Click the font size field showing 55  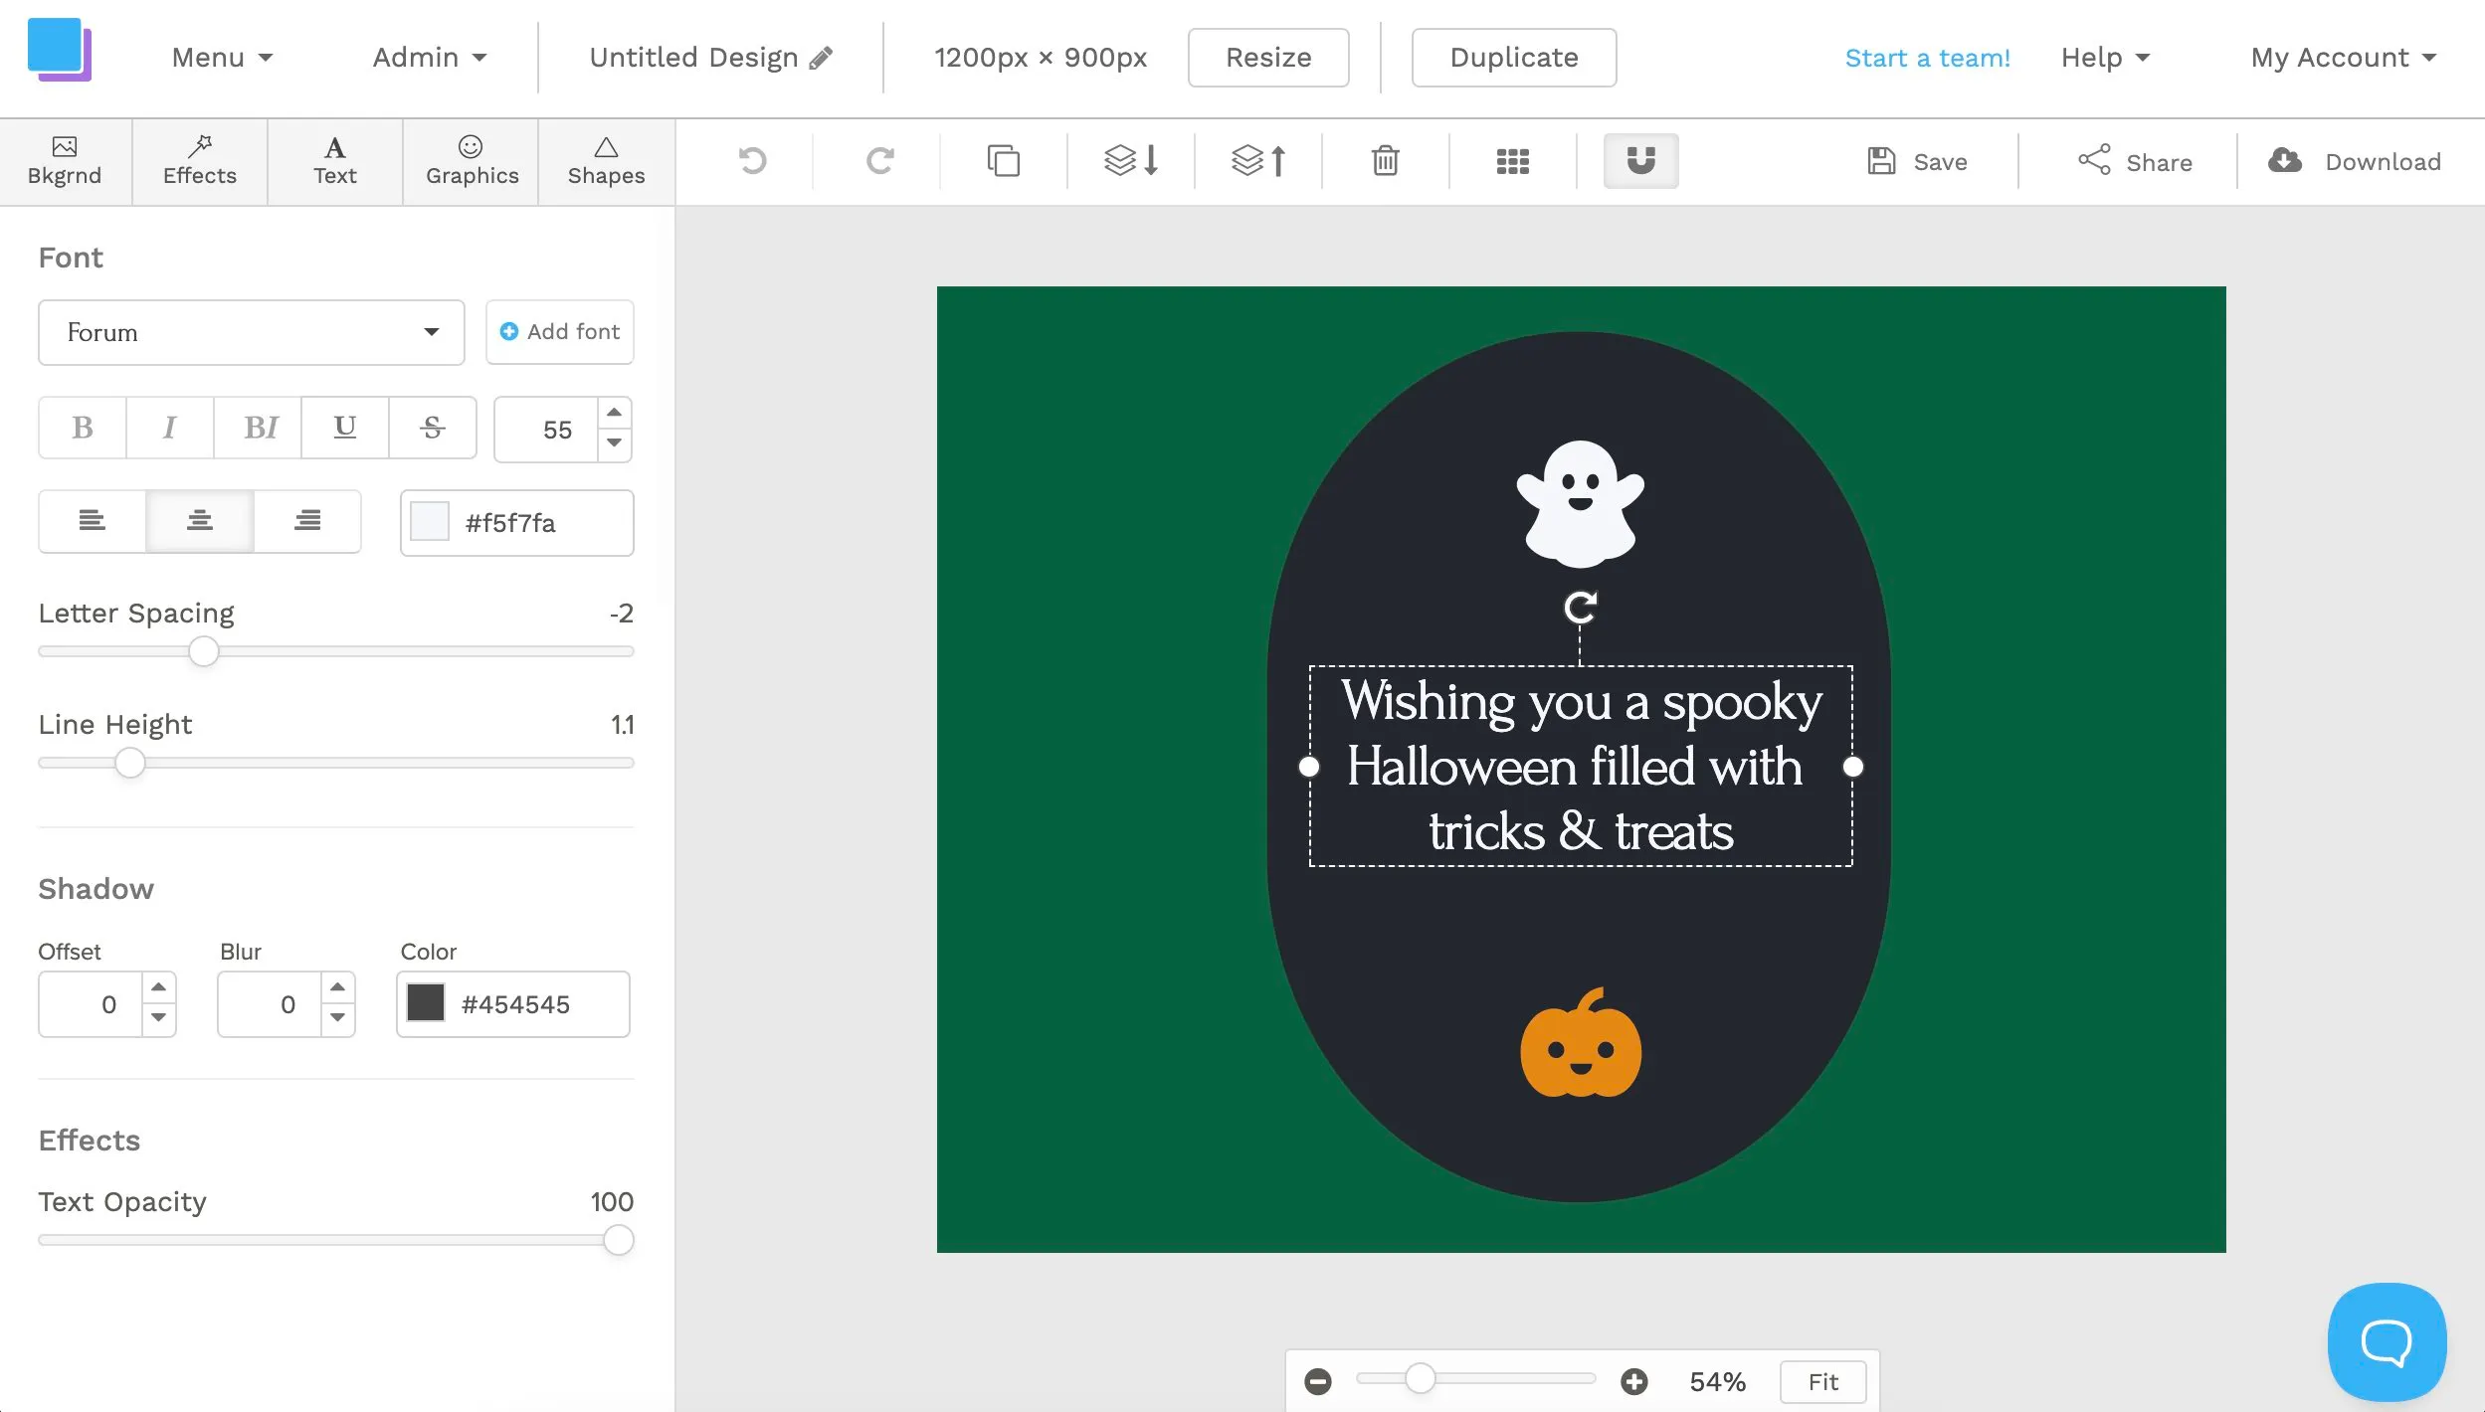click(548, 429)
